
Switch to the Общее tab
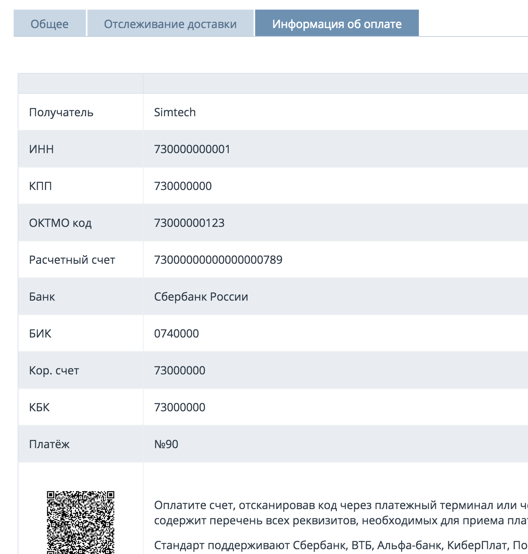pos(50,24)
